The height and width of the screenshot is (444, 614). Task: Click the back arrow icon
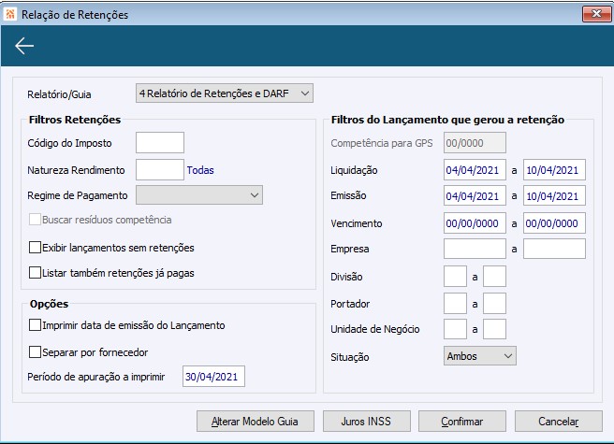point(24,47)
